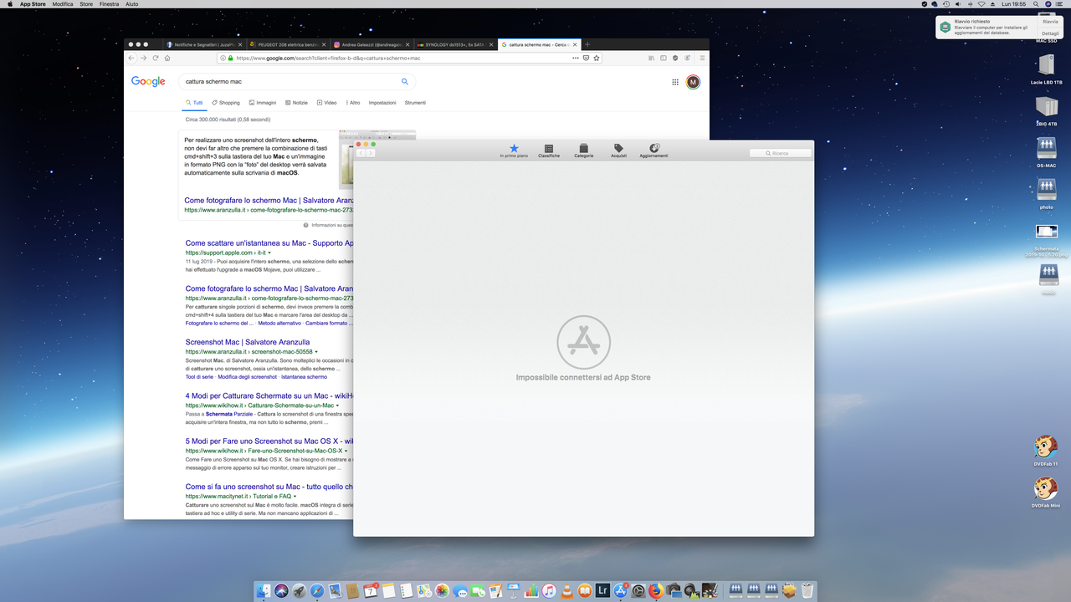The width and height of the screenshot is (1071, 602).
Task: Expand the support.apple.com result dropdown arrow
Action: [269, 253]
